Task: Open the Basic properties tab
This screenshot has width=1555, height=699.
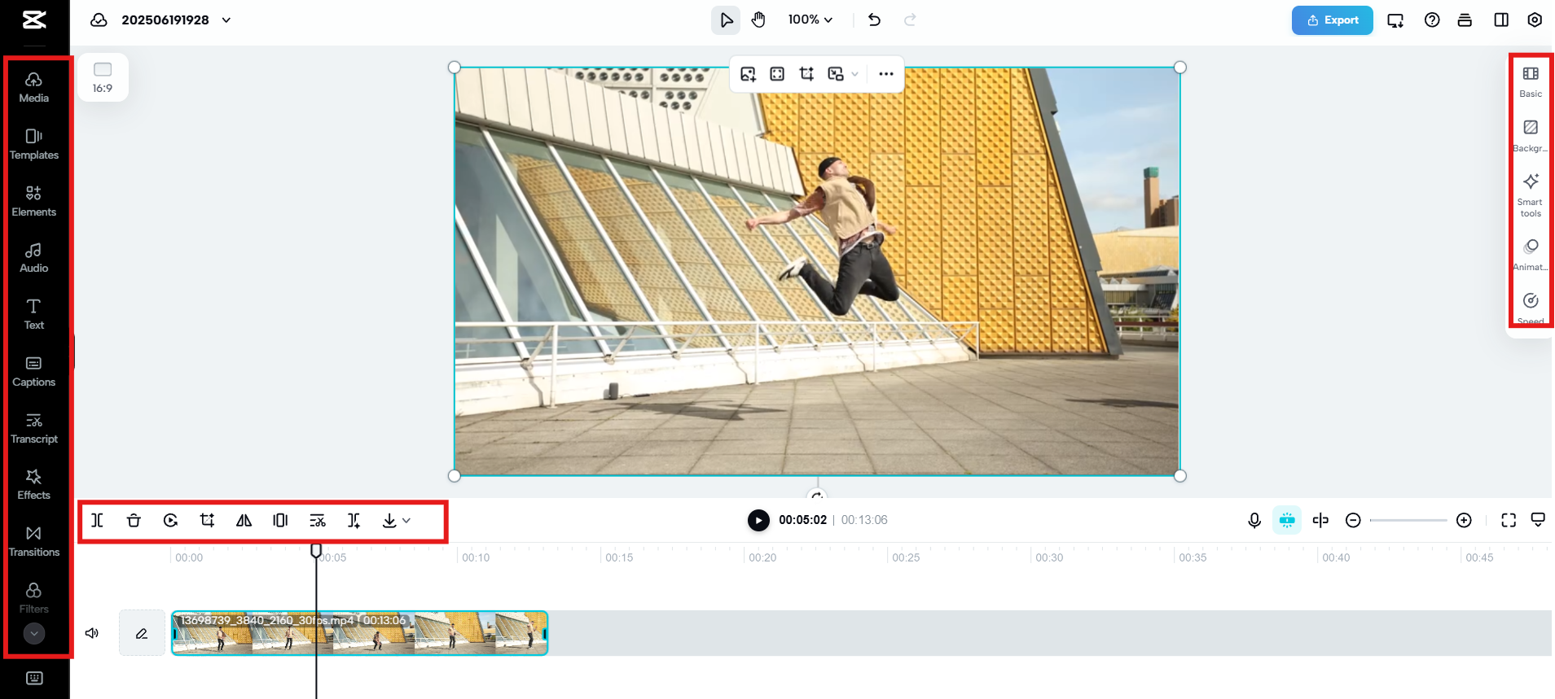Action: pos(1531,82)
